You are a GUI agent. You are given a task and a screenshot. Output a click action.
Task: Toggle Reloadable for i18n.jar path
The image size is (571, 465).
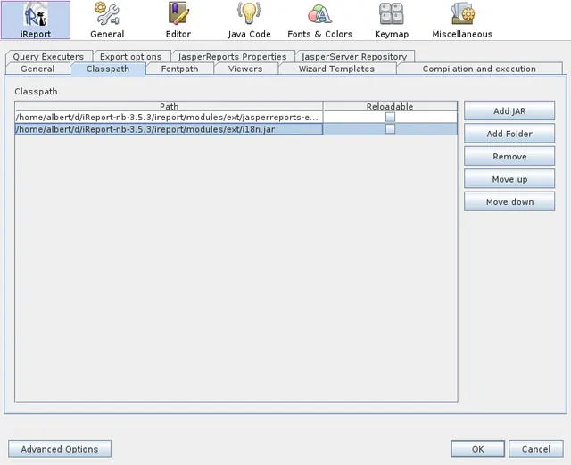pyautogui.click(x=390, y=129)
